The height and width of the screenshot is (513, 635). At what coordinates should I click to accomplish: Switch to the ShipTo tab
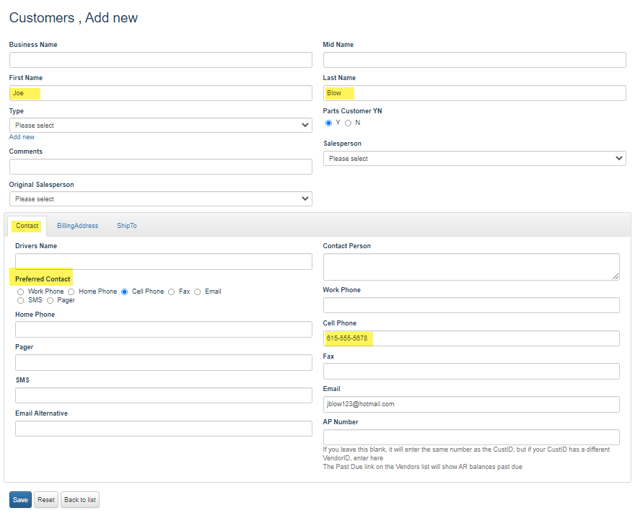click(x=127, y=226)
